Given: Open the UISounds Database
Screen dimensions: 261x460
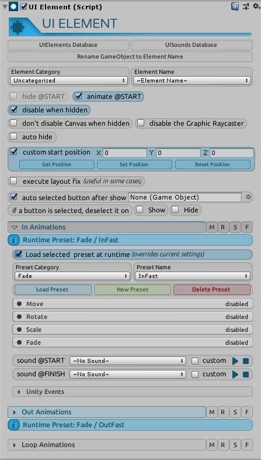Looking at the screenshot, I should 192,45.
